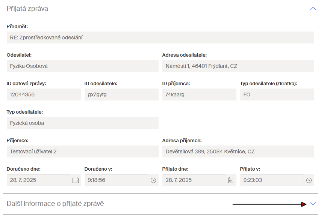Click the Přijato v time value 9:23:03
The height and width of the screenshot is (219, 321).
pyautogui.click(x=253, y=180)
